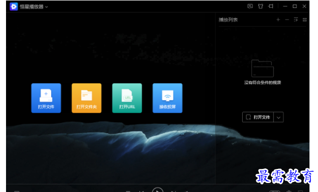Open the playlist sort order icon

(x=296, y=20)
